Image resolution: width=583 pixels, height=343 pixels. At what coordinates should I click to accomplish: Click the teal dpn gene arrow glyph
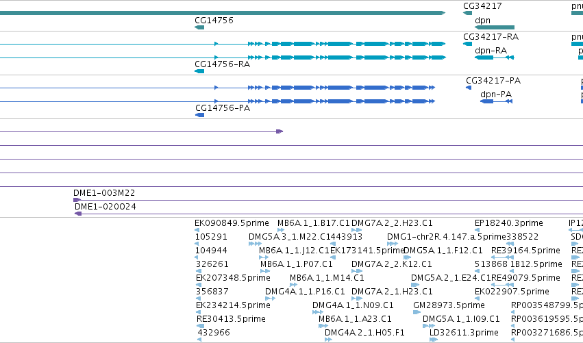pyautogui.click(x=495, y=27)
